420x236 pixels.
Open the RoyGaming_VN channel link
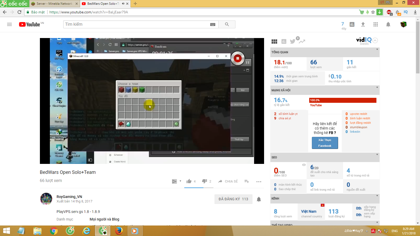(x=69, y=197)
